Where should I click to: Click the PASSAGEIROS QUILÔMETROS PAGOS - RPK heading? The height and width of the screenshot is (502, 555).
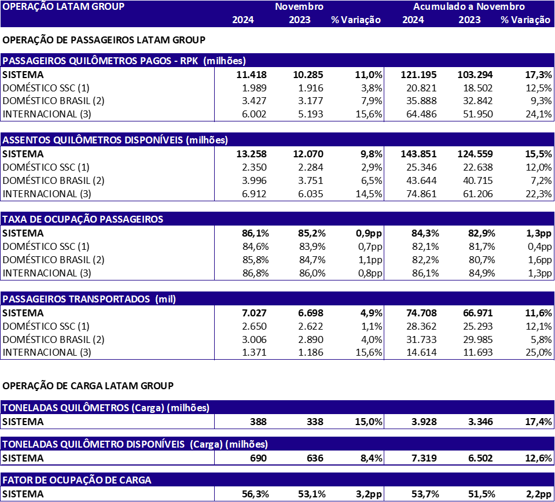pos(124,61)
